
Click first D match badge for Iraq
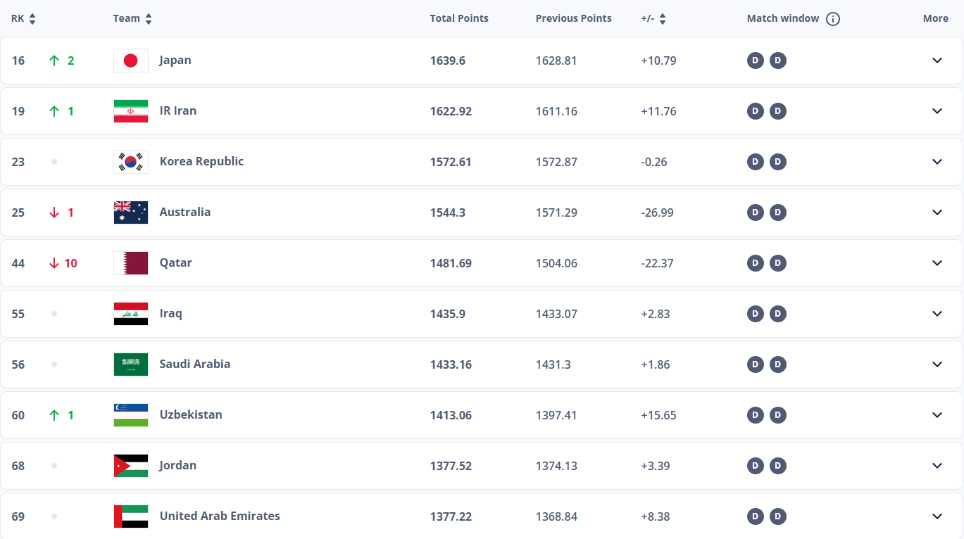(755, 314)
